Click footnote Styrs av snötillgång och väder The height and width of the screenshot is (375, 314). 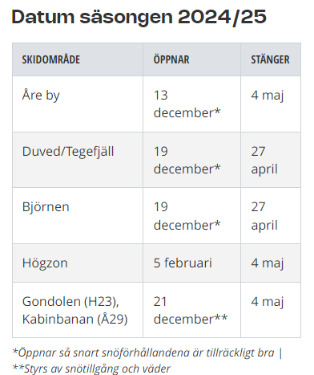[91, 369]
